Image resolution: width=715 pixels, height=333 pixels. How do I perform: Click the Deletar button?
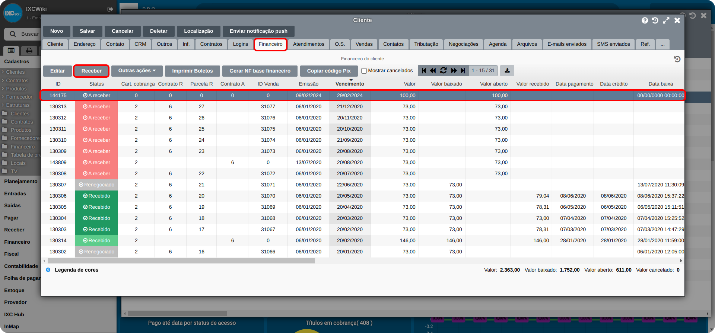pyautogui.click(x=159, y=31)
